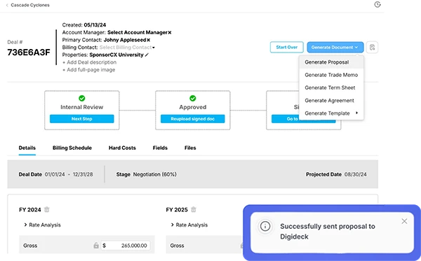Go back to Cascade Cyclones
This screenshot has height=261, width=421.
click(27, 5)
